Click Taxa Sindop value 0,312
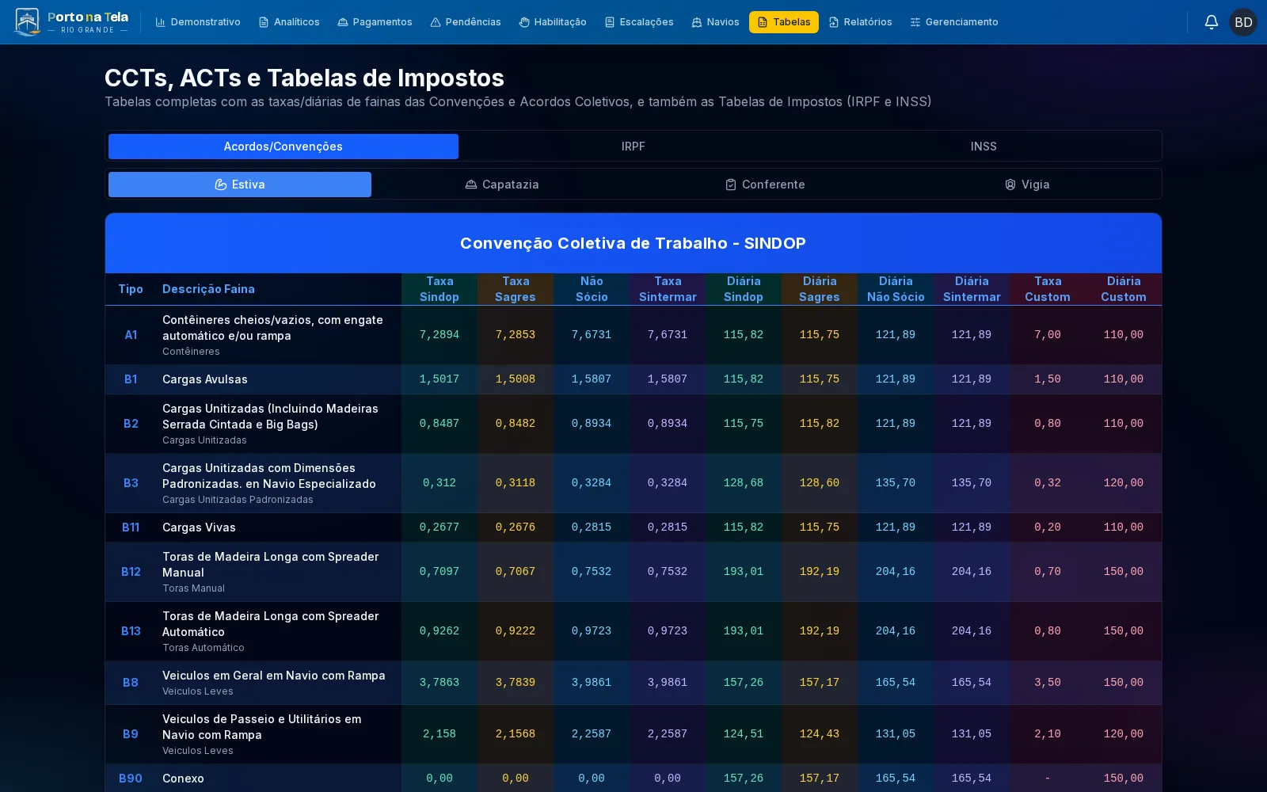The width and height of the screenshot is (1267, 792). click(x=439, y=483)
